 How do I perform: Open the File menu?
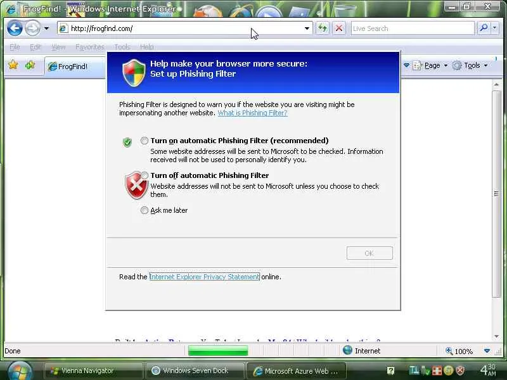pyautogui.click(x=15, y=47)
